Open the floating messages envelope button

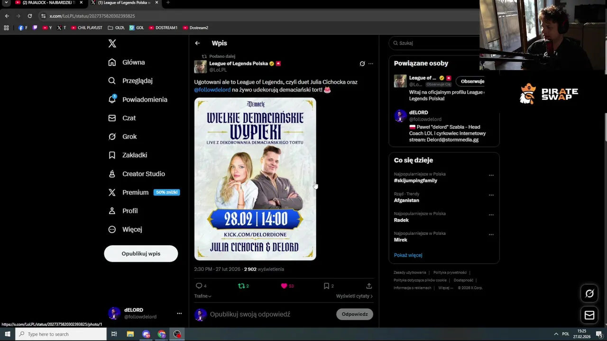pos(589,315)
